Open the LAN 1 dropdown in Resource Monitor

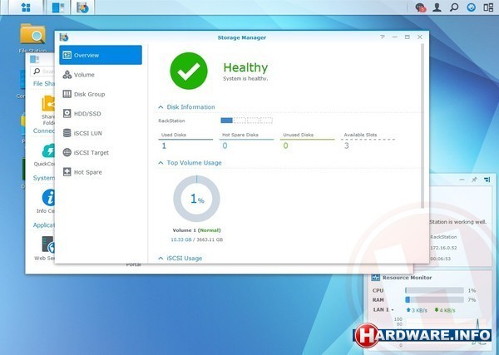pyautogui.click(x=383, y=310)
